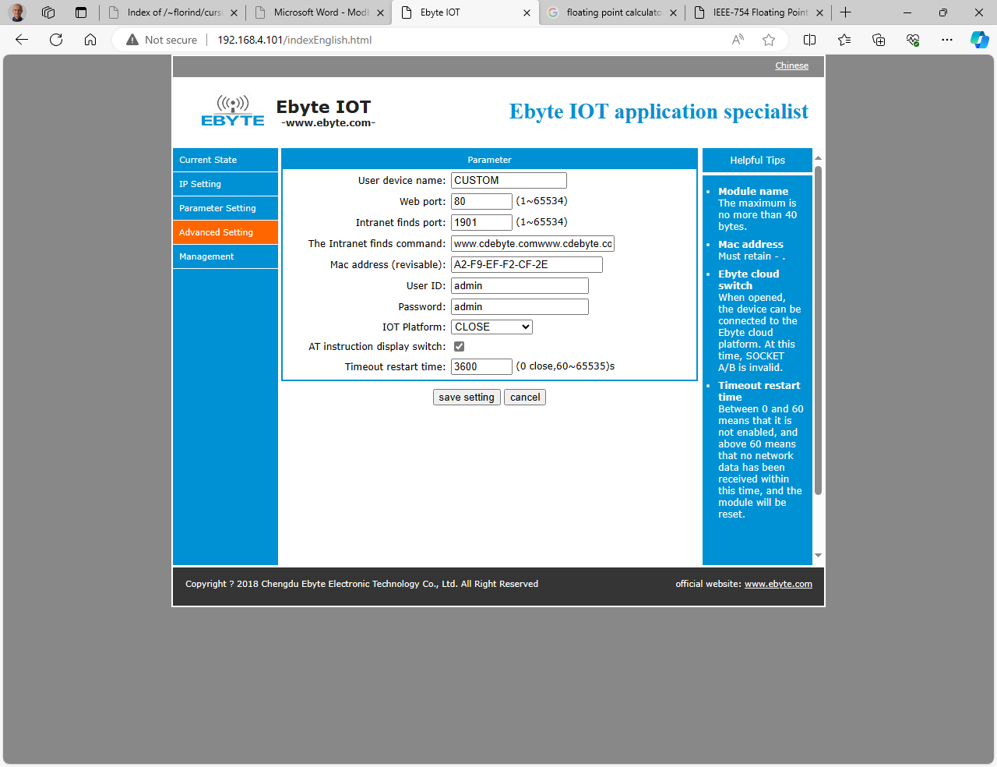Click the 'Mac address' tip heading
Screen dimensions: 997x767
[x=751, y=245]
